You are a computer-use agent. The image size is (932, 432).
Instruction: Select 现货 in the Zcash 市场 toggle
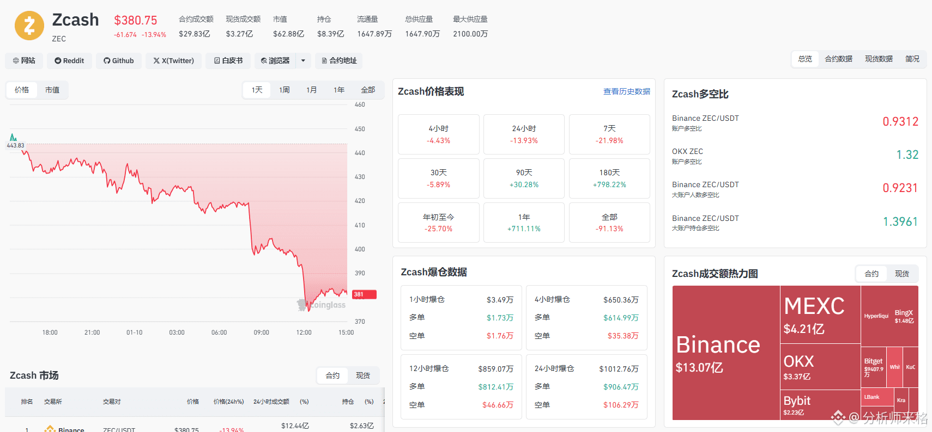pyautogui.click(x=363, y=375)
